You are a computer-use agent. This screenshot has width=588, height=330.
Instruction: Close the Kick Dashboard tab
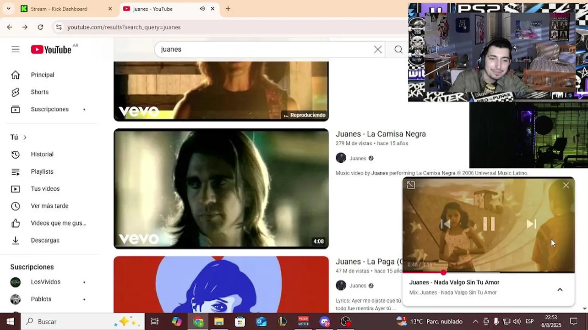click(110, 9)
